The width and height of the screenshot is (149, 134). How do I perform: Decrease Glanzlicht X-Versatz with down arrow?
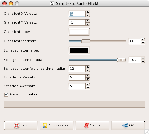(x=87, y=15)
